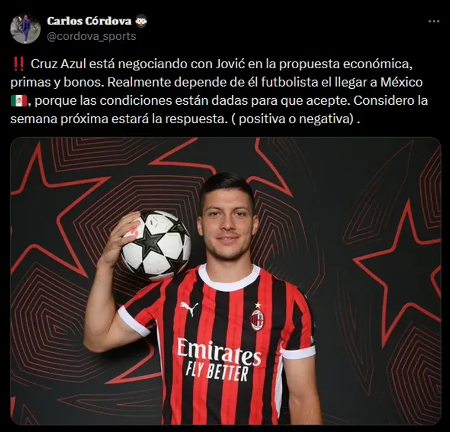Click 'Emirates FLY BETTER' sponsor text on jersey
Viewport: 450px width, 432px height.
[219, 359]
